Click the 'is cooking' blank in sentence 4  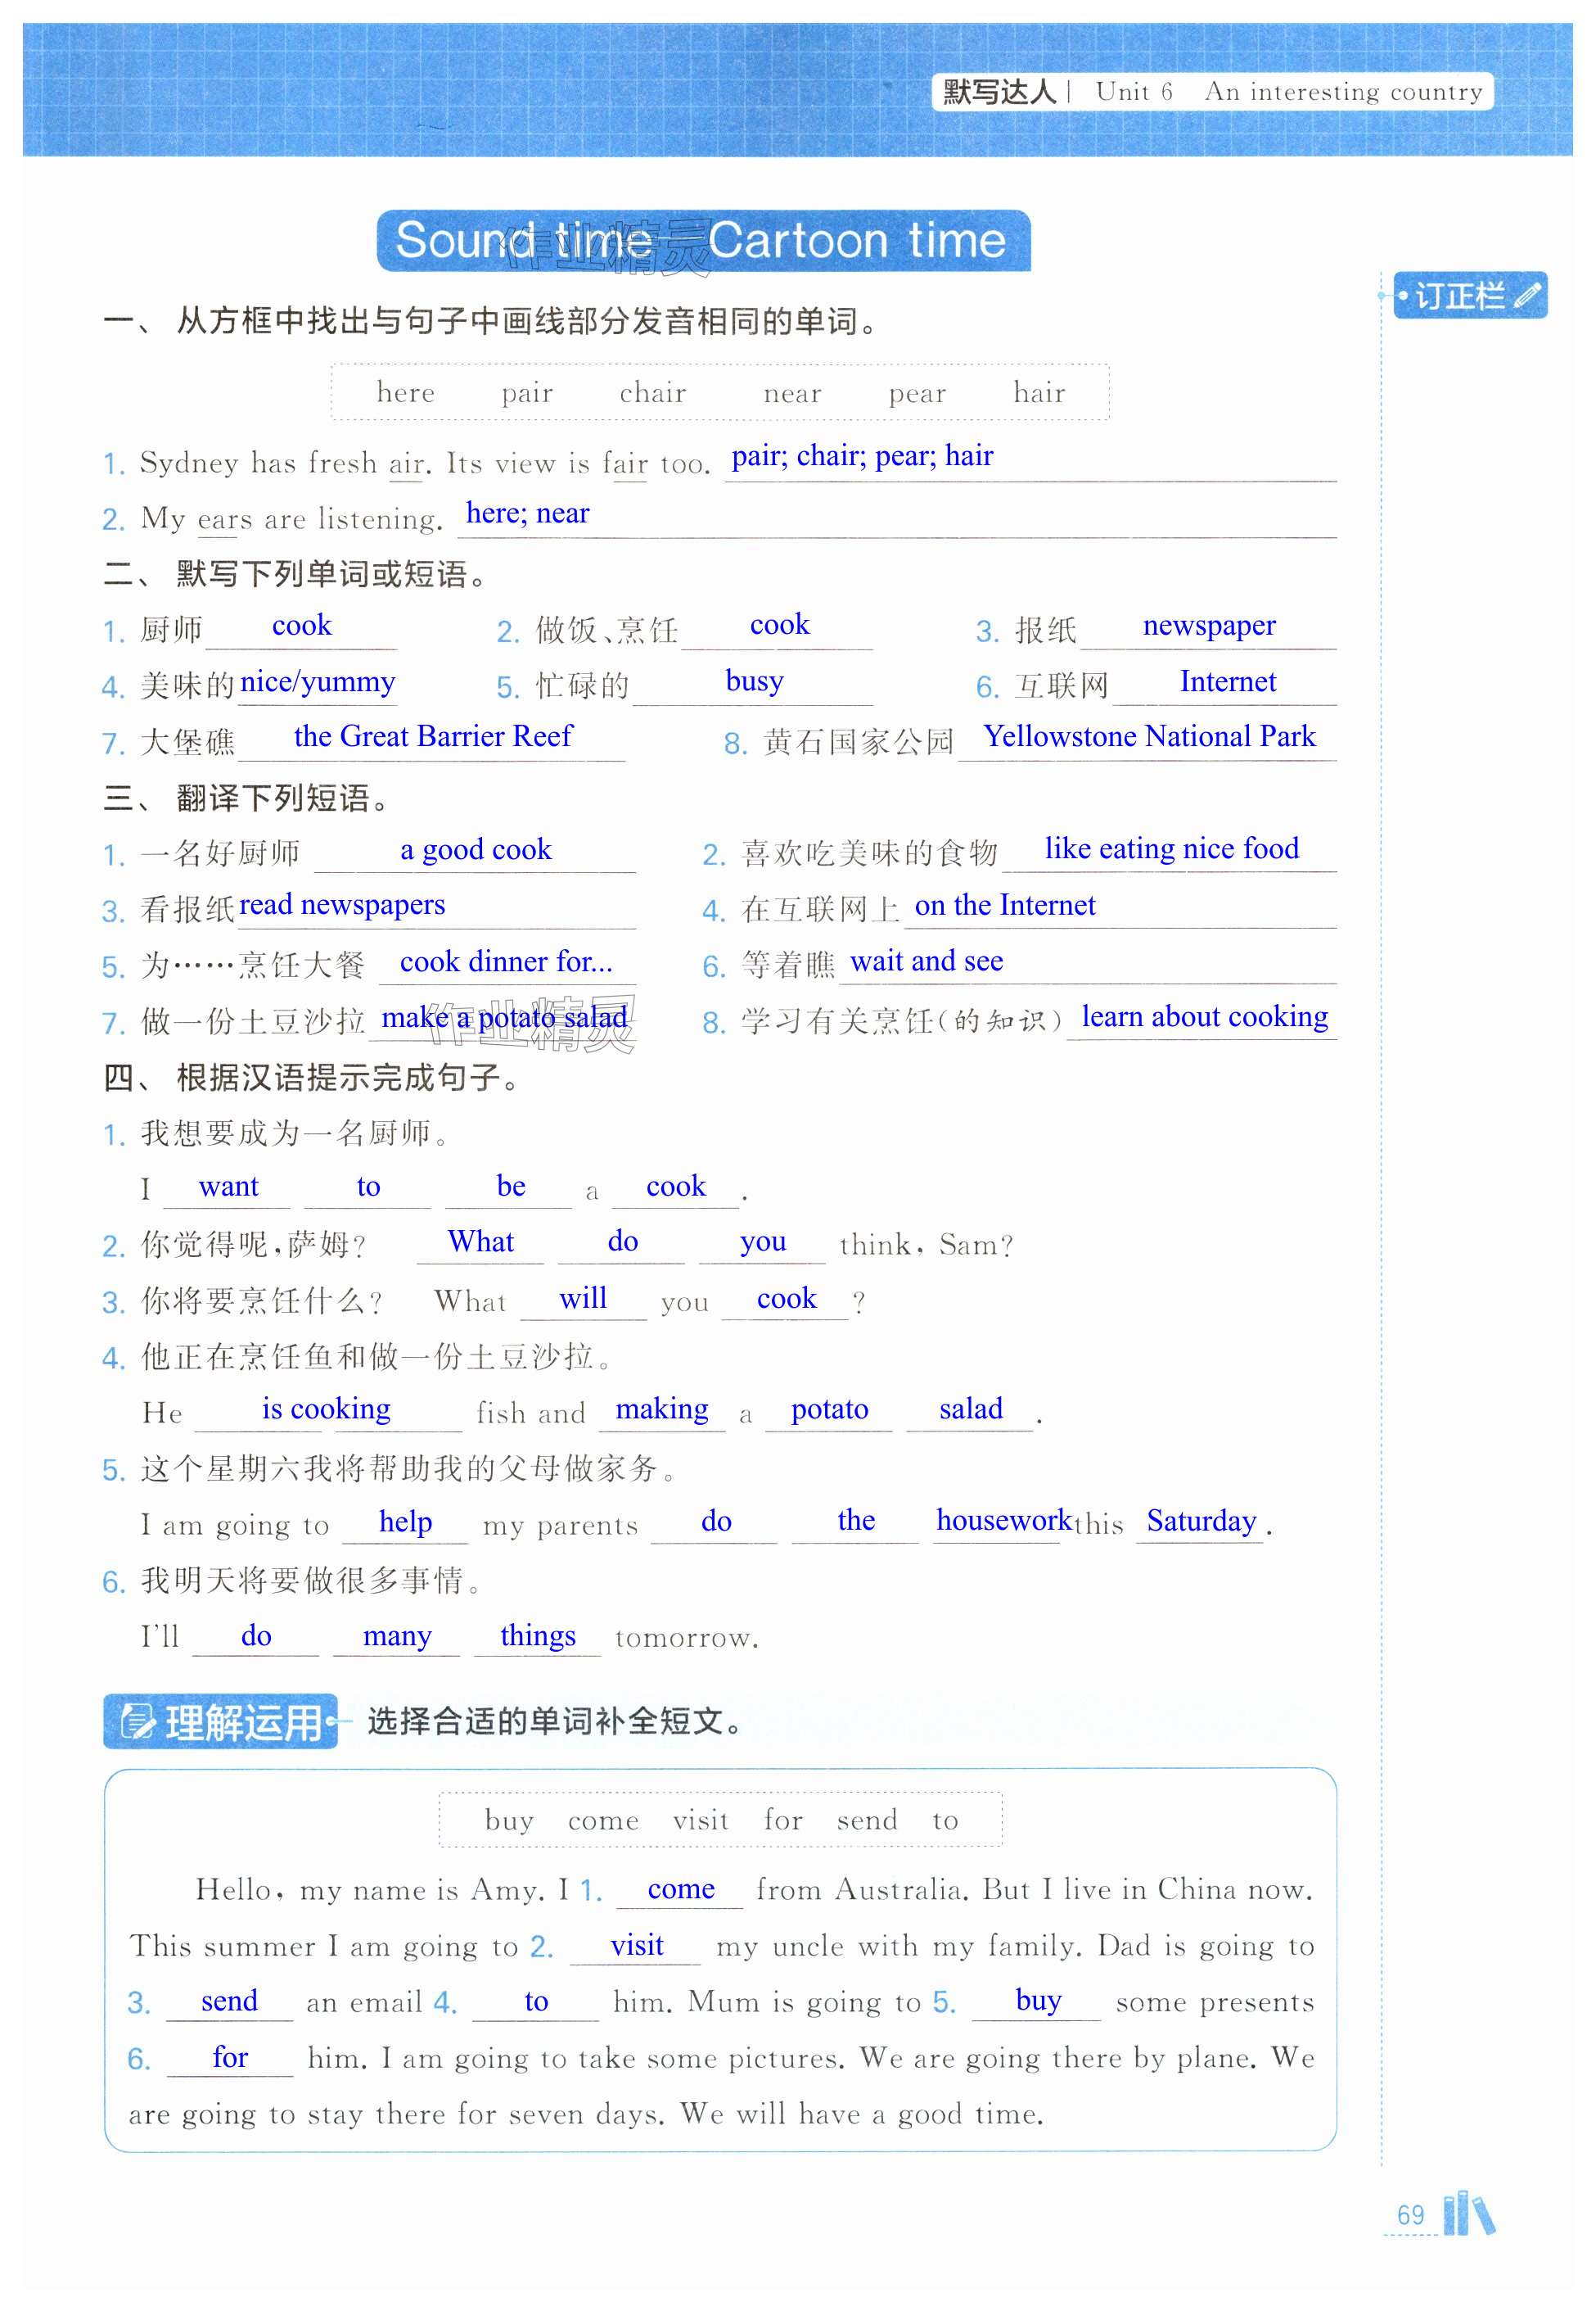click(x=326, y=1409)
